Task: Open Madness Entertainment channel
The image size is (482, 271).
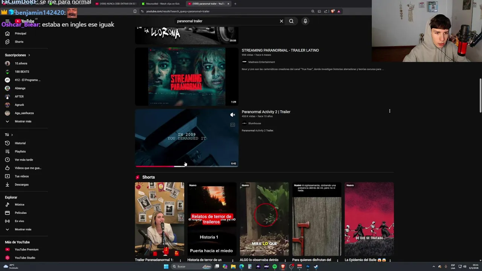Action: point(261,62)
